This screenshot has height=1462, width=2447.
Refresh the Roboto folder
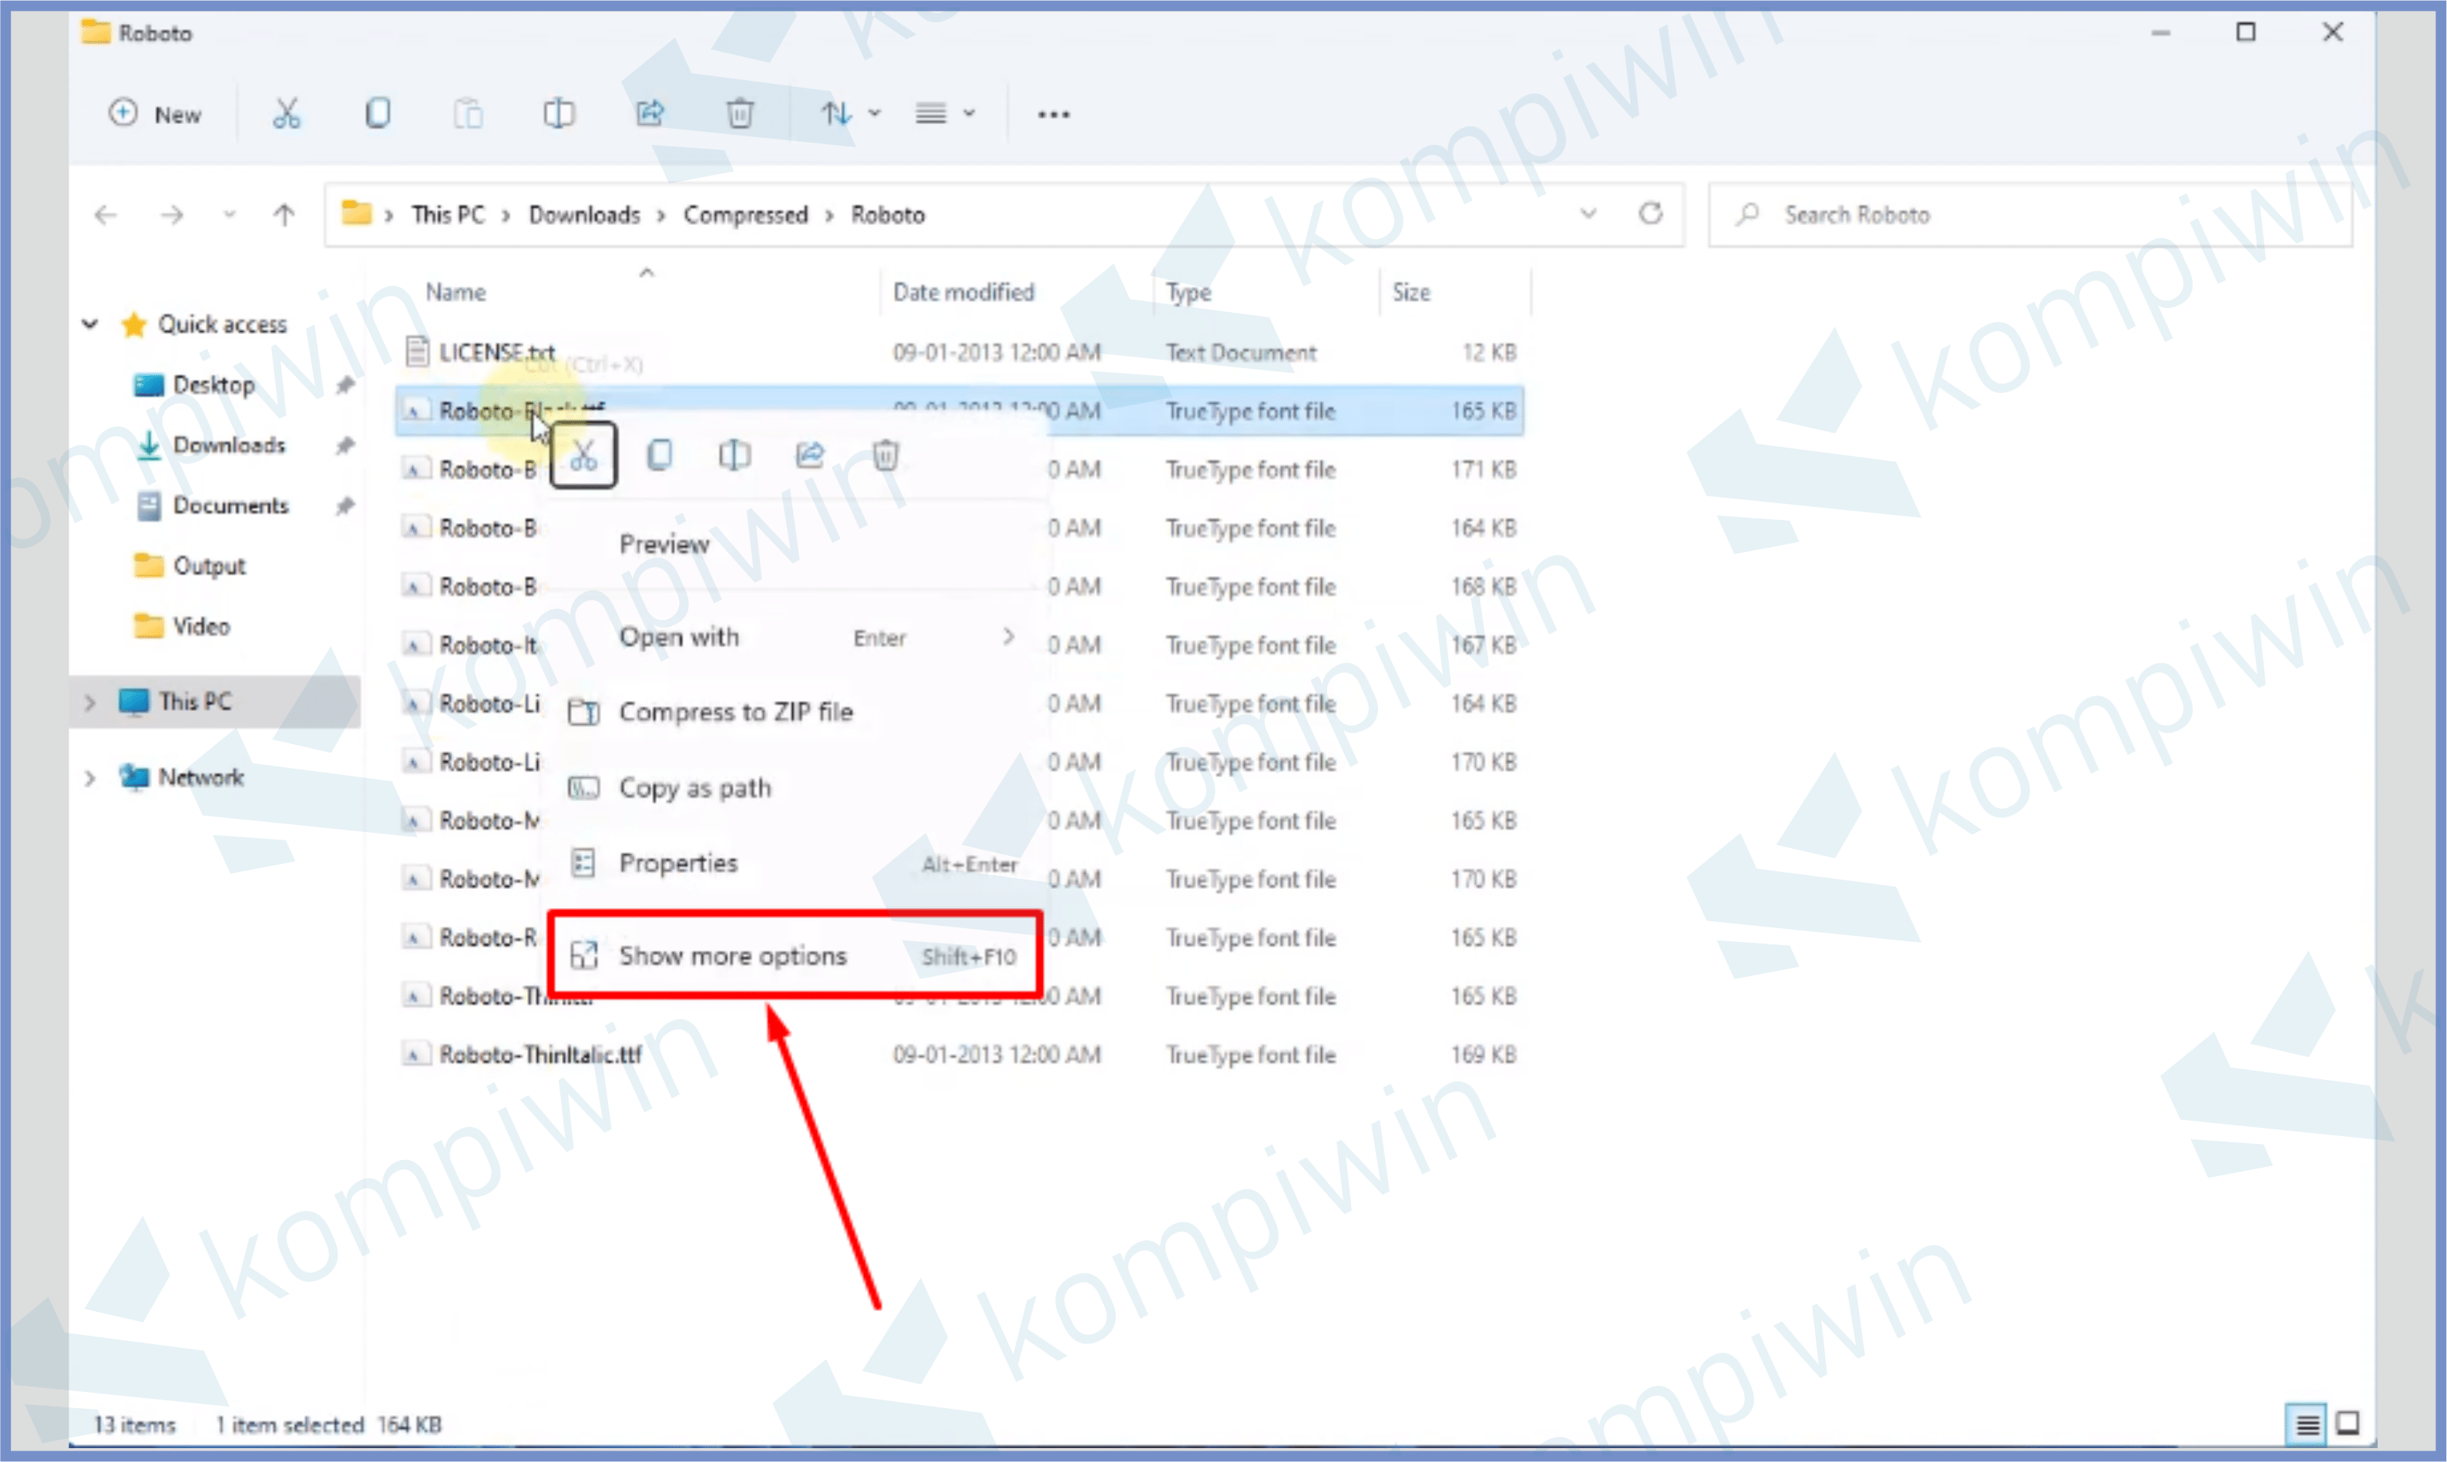click(x=1651, y=214)
